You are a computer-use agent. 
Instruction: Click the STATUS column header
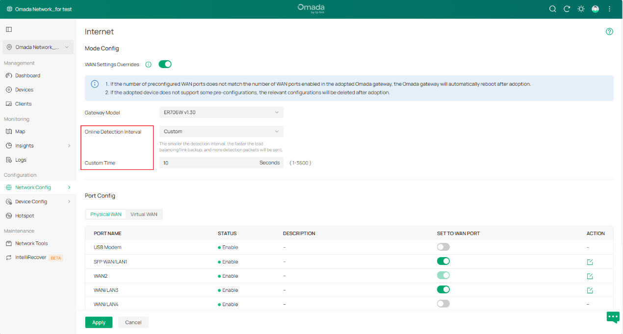(x=227, y=234)
